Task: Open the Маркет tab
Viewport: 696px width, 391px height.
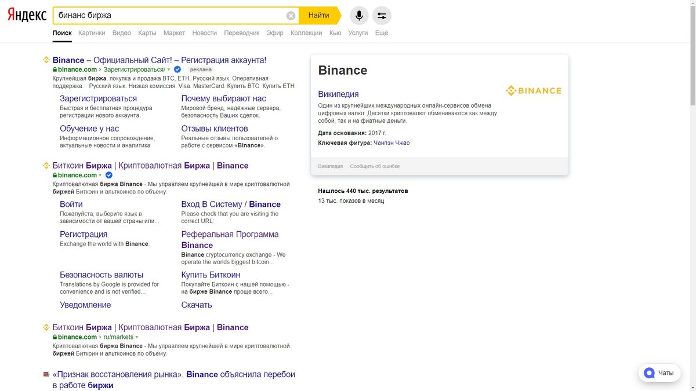Action: pyautogui.click(x=174, y=33)
